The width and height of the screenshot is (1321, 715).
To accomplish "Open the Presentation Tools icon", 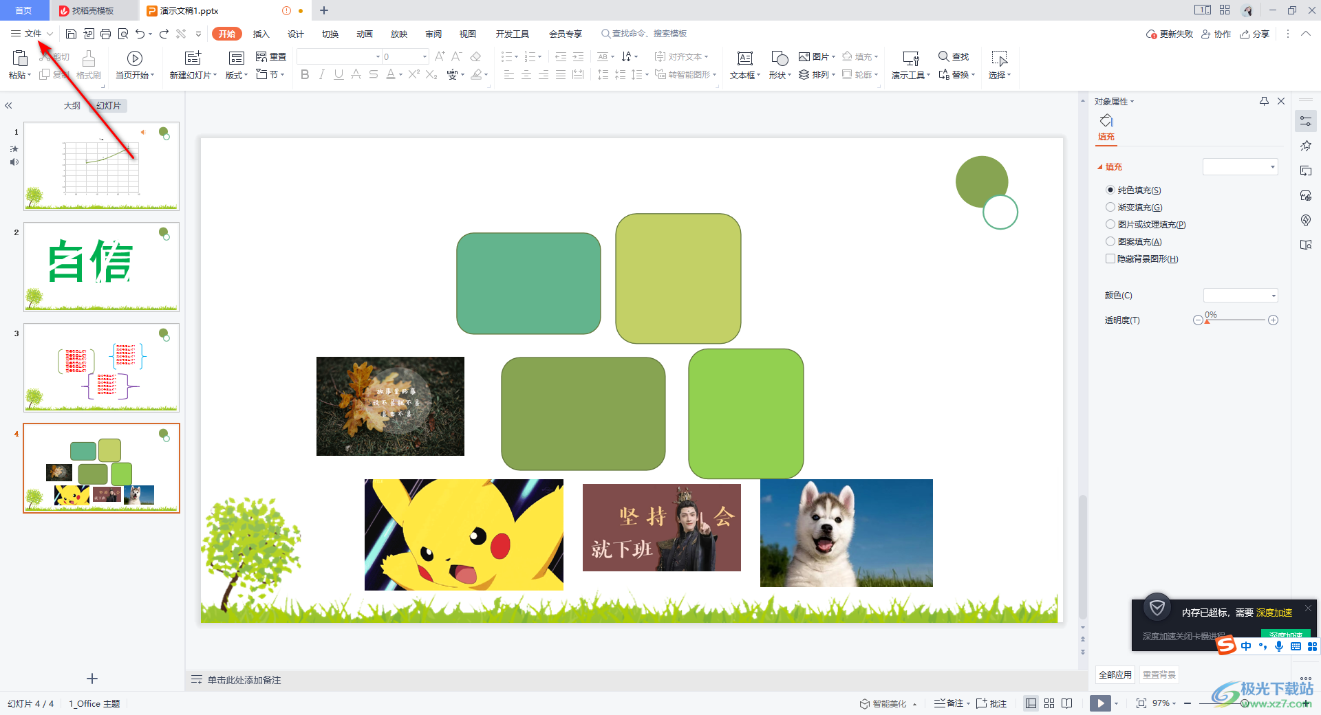I will point(910,58).
